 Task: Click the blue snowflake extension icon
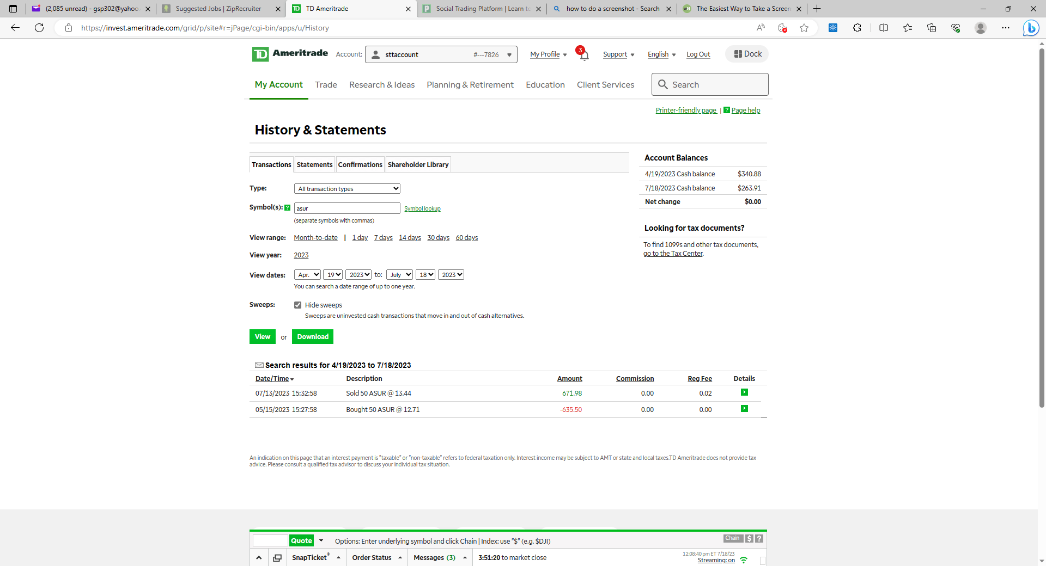coord(833,28)
